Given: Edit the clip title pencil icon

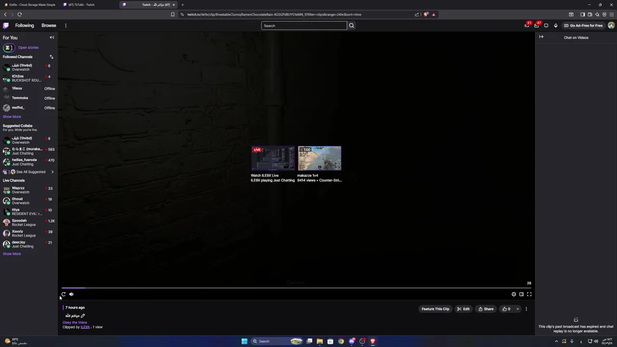Looking at the screenshot, I should point(83,316).
